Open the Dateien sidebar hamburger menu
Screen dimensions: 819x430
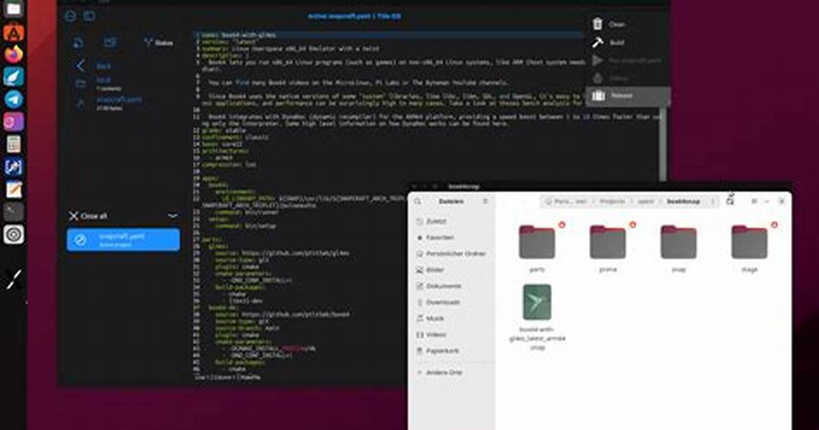(486, 201)
